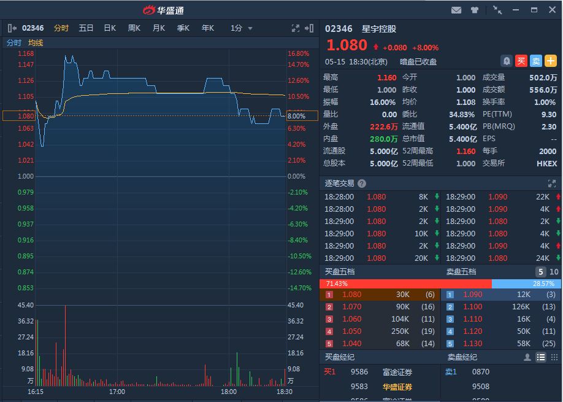Close the 华盛通 window

pyautogui.click(x=552, y=10)
